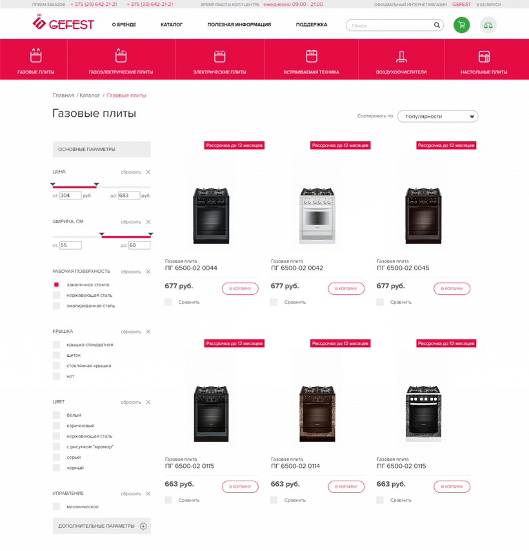529x551 pixels.
Task: Open the green shopping cart icon
Action: click(x=461, y=25)
